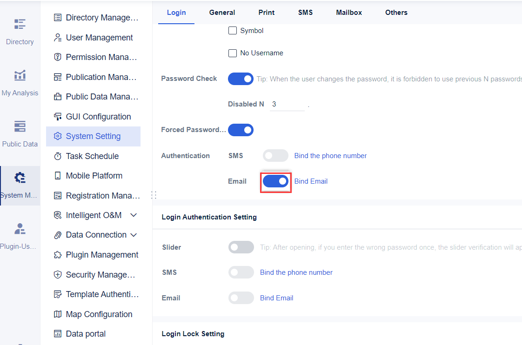Viewport: 522px width, 345px height.
Task: Disable the Password Check toggle
Action: click(241, 79)
